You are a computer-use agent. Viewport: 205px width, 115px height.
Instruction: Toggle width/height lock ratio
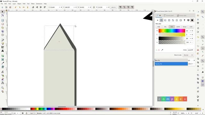pos(94,7)
